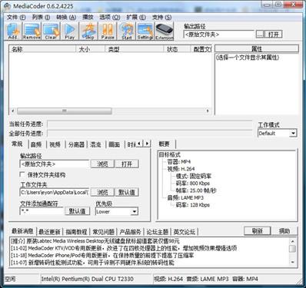Switch to the 画面 tab
Image resolution: width=306 pixels, height=288 pixels.
click(x=115, y=144)
